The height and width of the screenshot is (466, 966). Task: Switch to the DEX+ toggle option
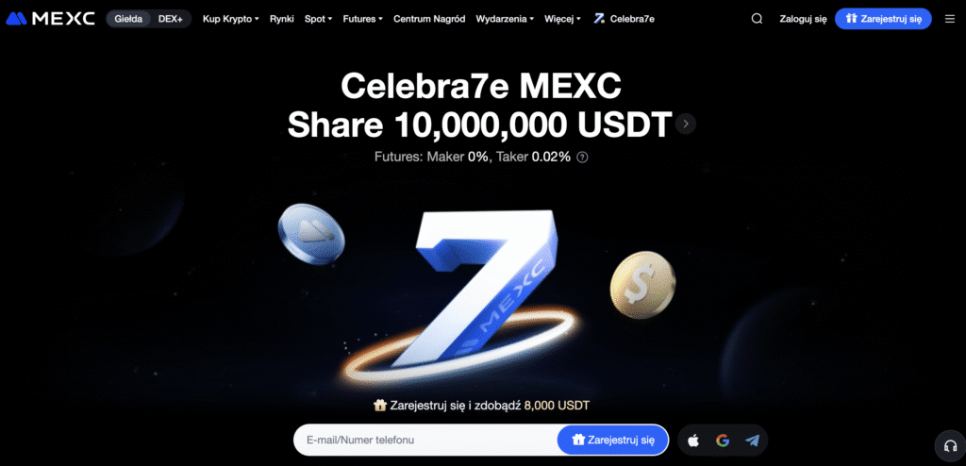point(171,19)
